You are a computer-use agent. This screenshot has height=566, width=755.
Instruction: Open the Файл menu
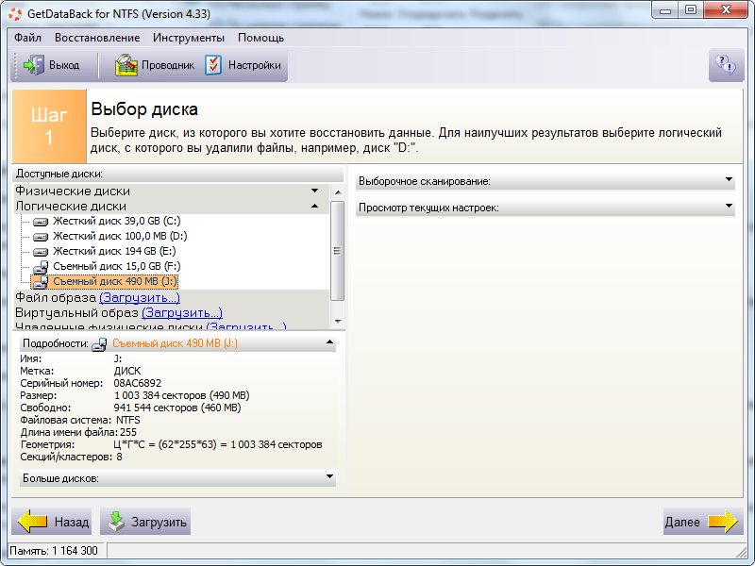coord(27,38)
